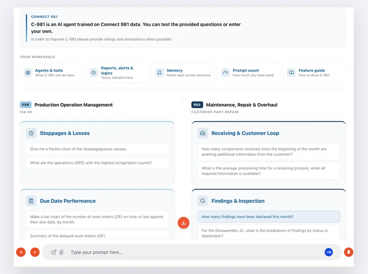Click the Production Operation Management title
This screenshot has width=368, height=274.
click(x=73, y=105)
